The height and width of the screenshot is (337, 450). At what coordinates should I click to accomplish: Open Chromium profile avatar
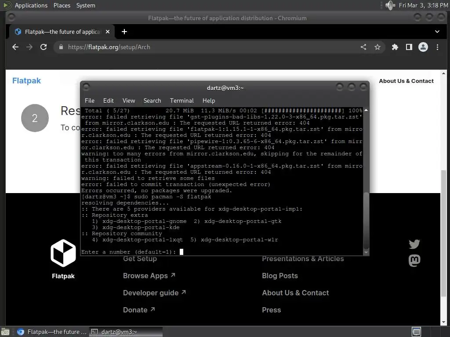coord(423,47)
